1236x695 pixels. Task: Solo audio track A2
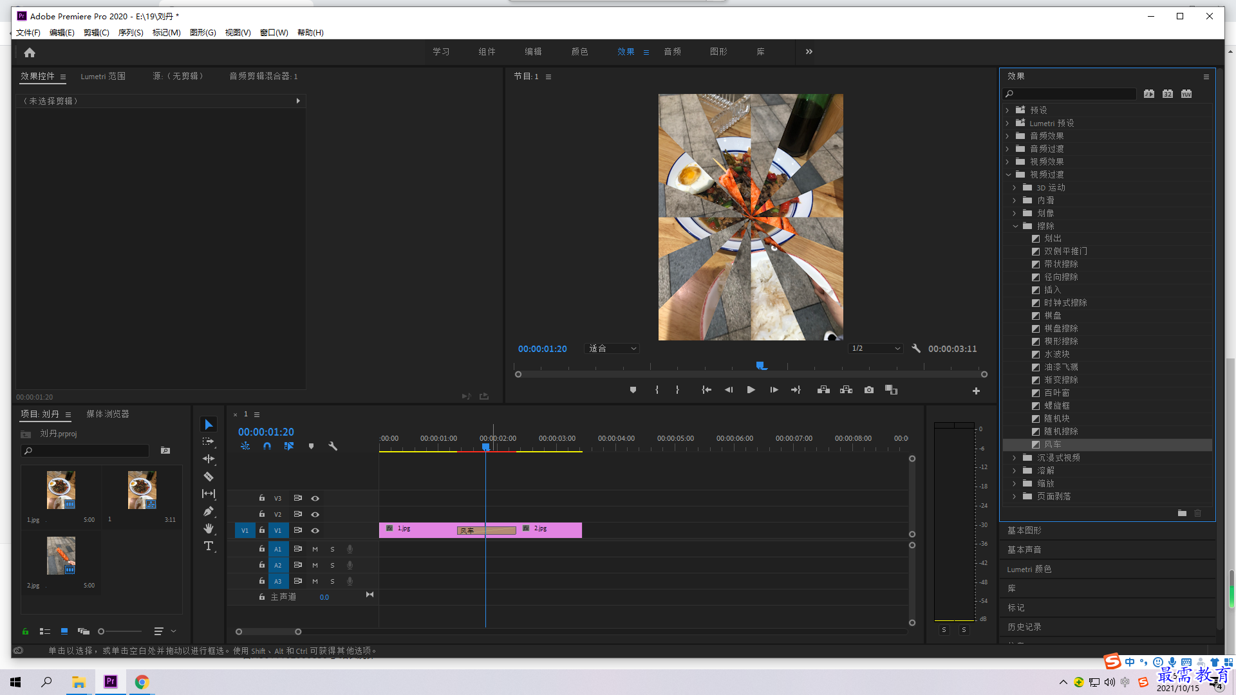click(332, 565)
